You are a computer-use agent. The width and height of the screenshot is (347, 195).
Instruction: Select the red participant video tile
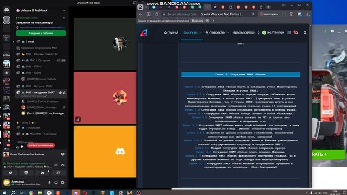105,97
